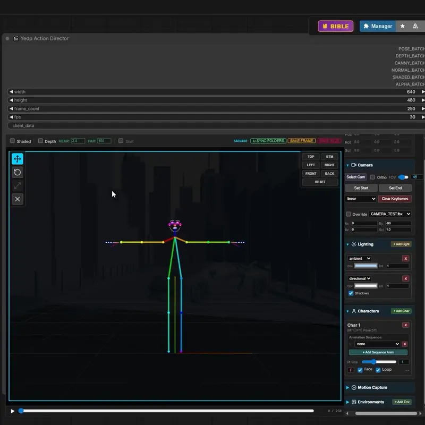The width and height of the screenshot is (425, 425).
Task: Remove the 'none' animation sequence entry
Action: (405, 344)
